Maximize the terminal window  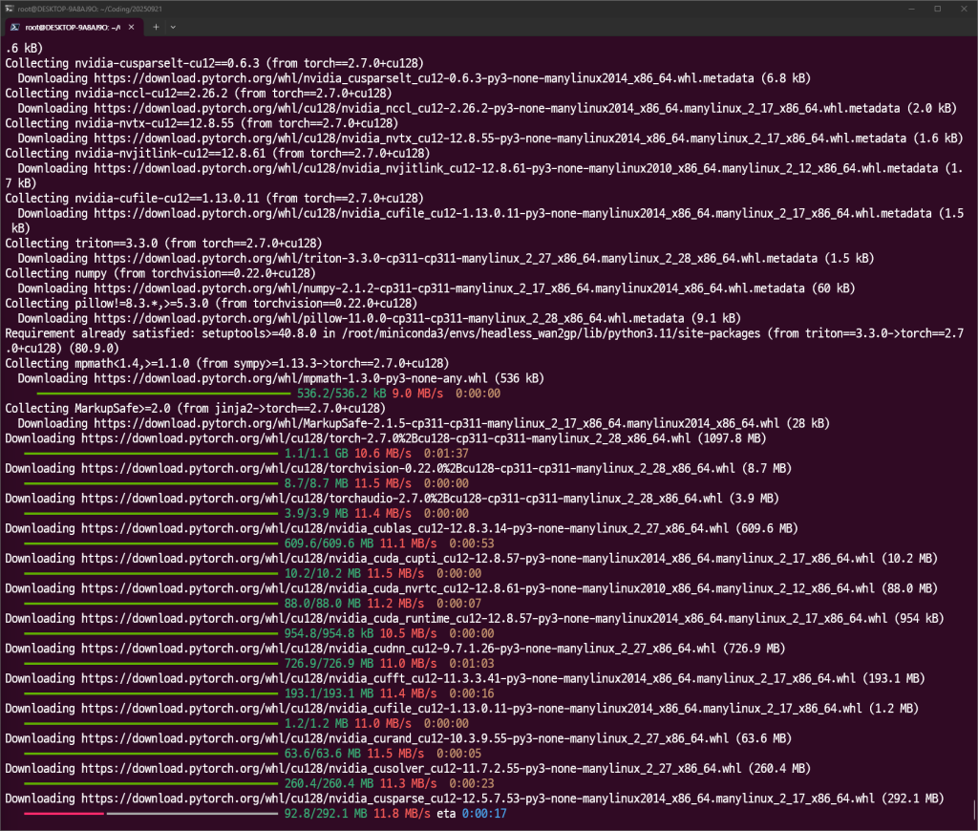(x=937, y=8)
